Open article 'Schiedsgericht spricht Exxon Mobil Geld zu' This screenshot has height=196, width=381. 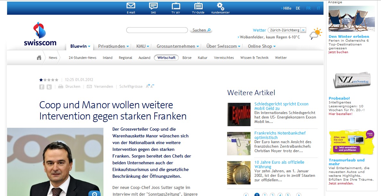click(281, 106)
